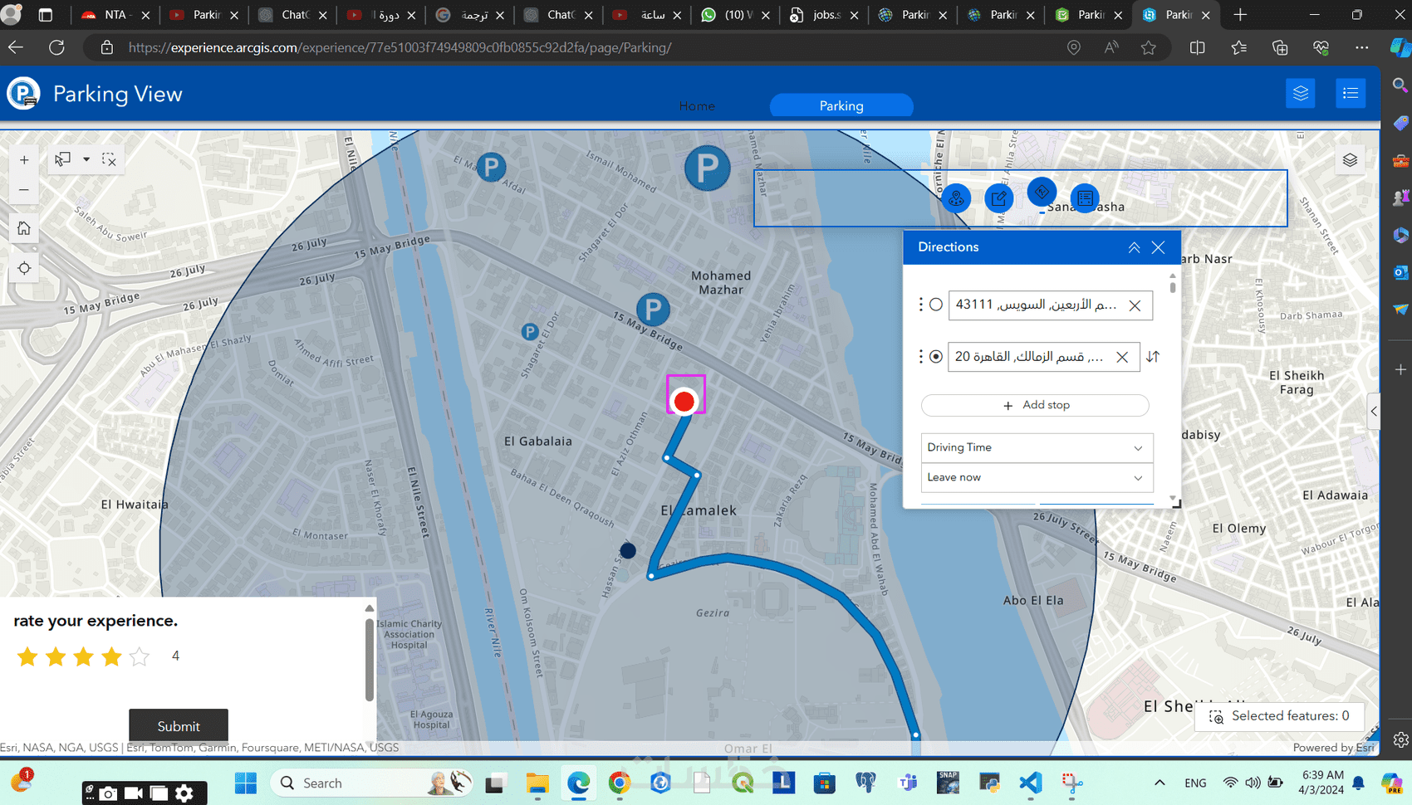Open the browser sidebar search icon
Screen dimensions: 1412x805
(x=1400, y=85)
